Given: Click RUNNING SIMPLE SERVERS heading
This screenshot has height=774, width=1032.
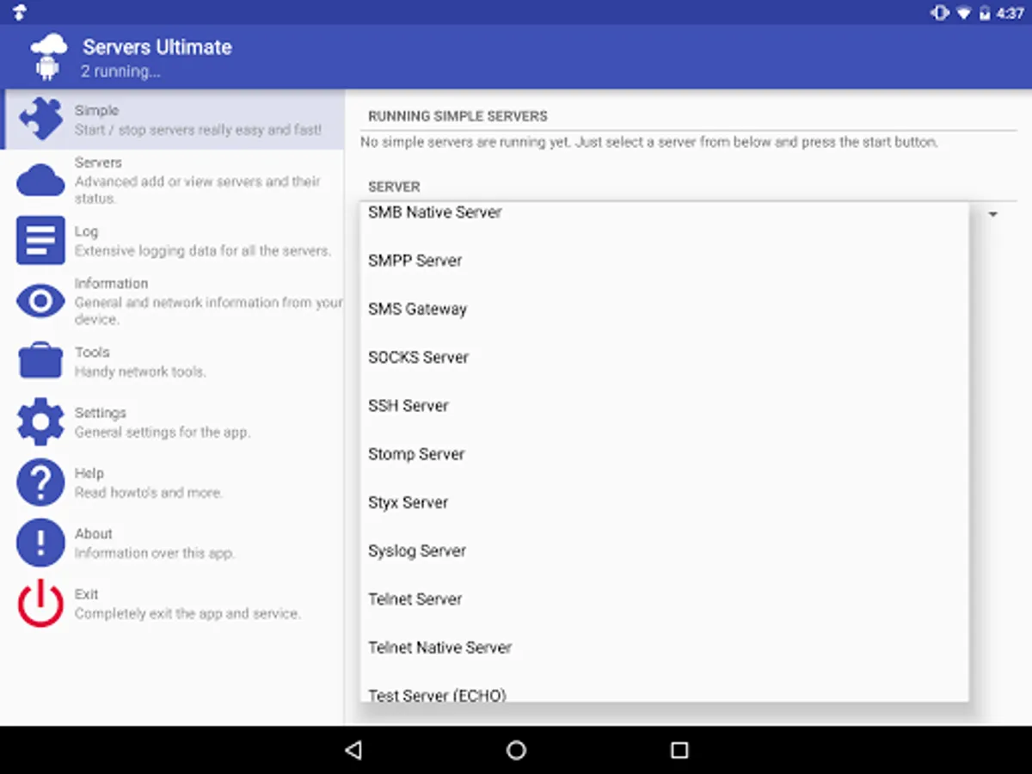Looking at the screenshot, I should [458, 116].
